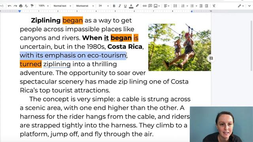Increase the paragraph indent
The height and width of the screenshot is (142, 253).
206,6
